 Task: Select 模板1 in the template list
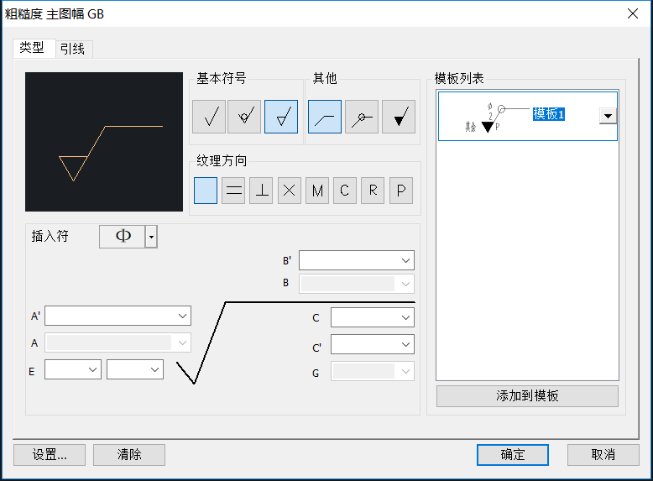528,116
